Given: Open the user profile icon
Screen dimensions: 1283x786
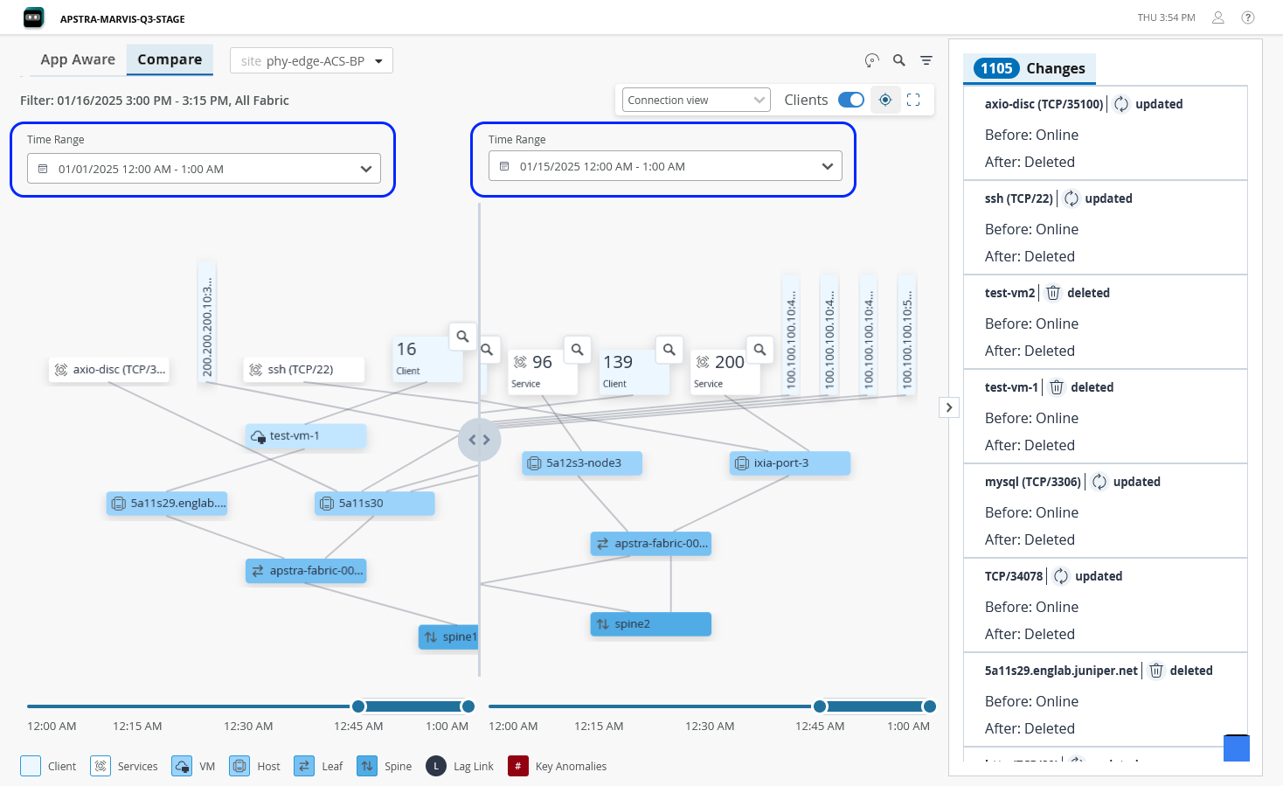Looking at the screenshot, I should tap(1218, 17).
